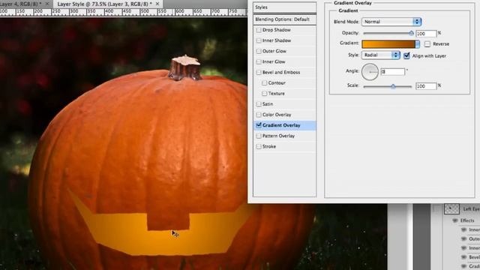Screen dimensions: 480x270
Task: Enable the Satin checkbox
Action: tap(259, 104)
